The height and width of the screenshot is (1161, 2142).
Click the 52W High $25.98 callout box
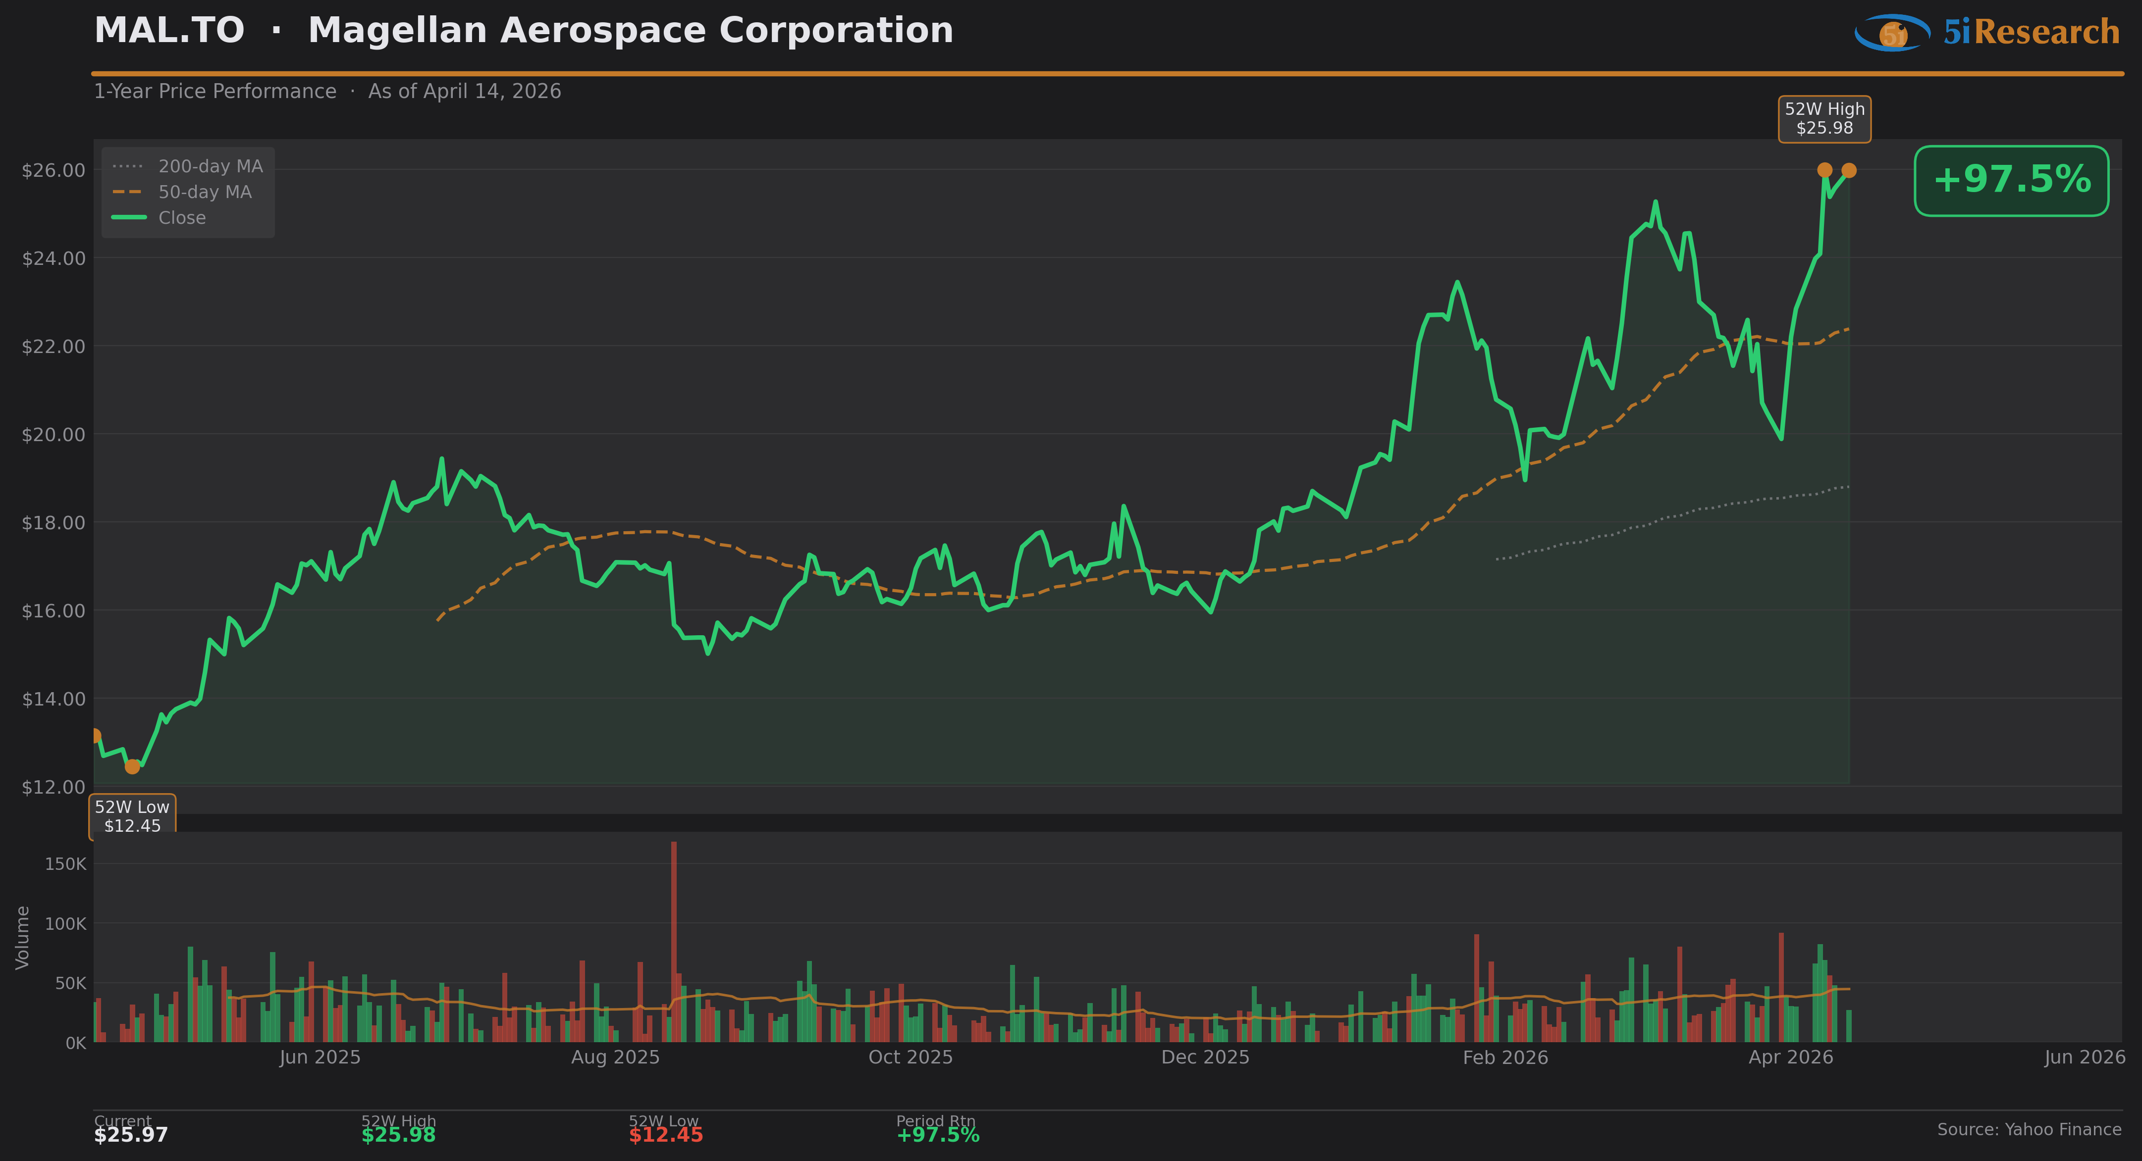(1824, 119)
